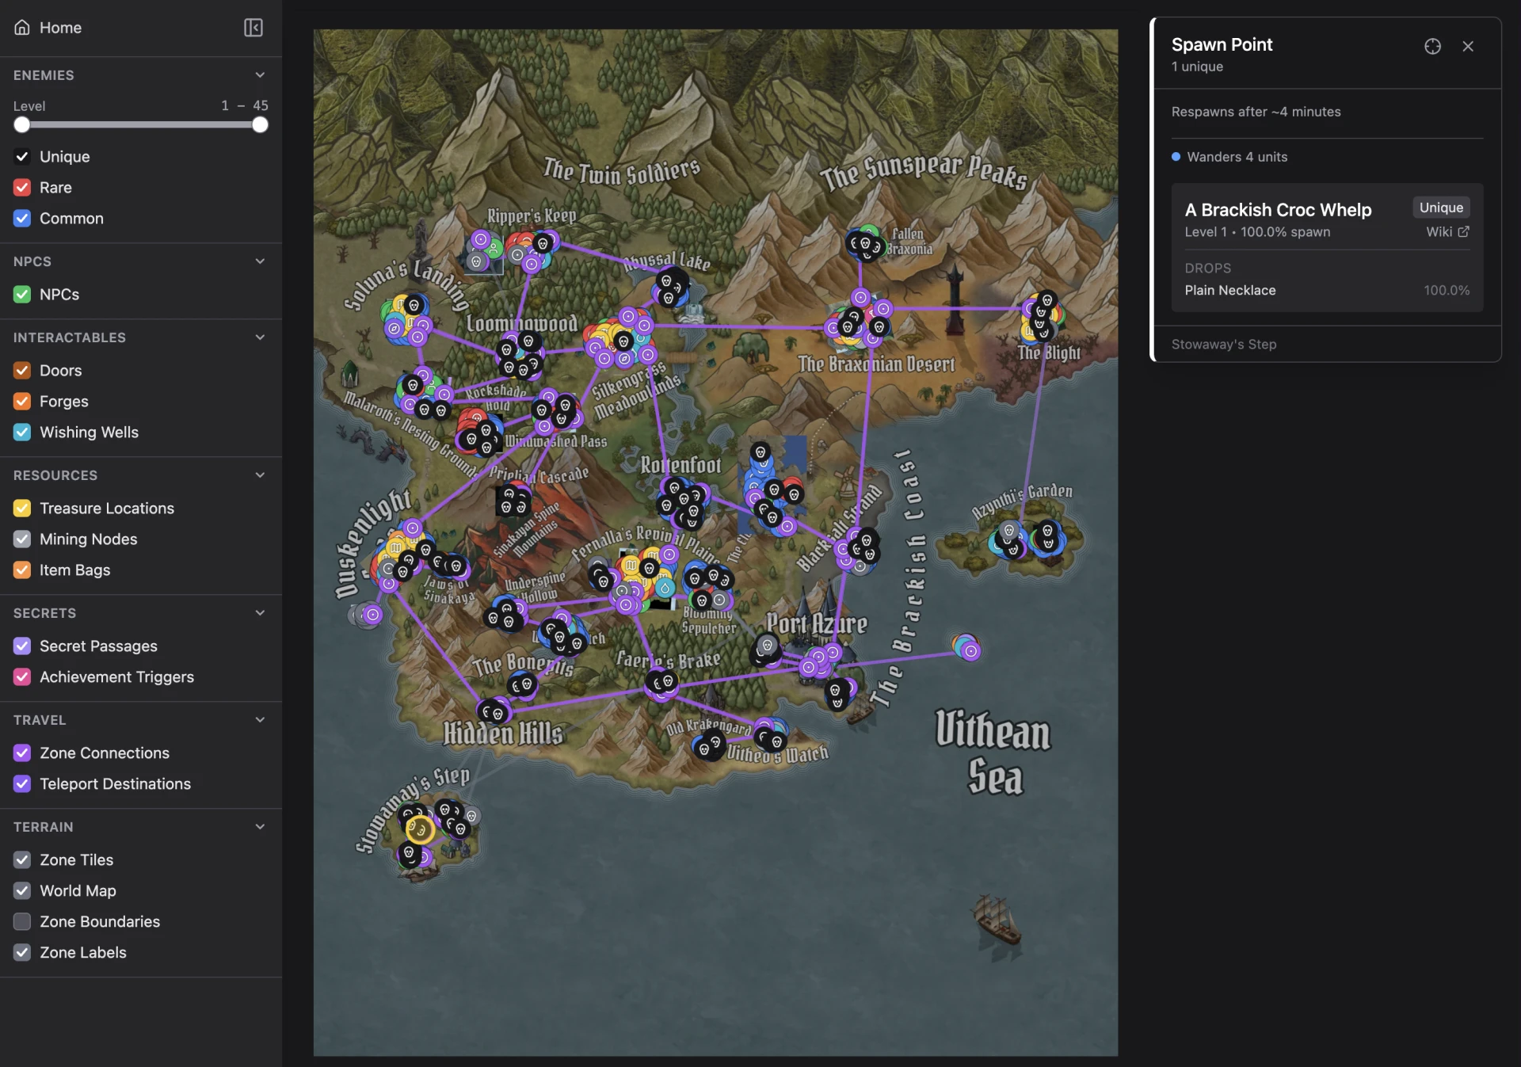The image size is (1521, 1067).
Task: Click the Unique badge on the croc entry
Action: click(1441, 208)
